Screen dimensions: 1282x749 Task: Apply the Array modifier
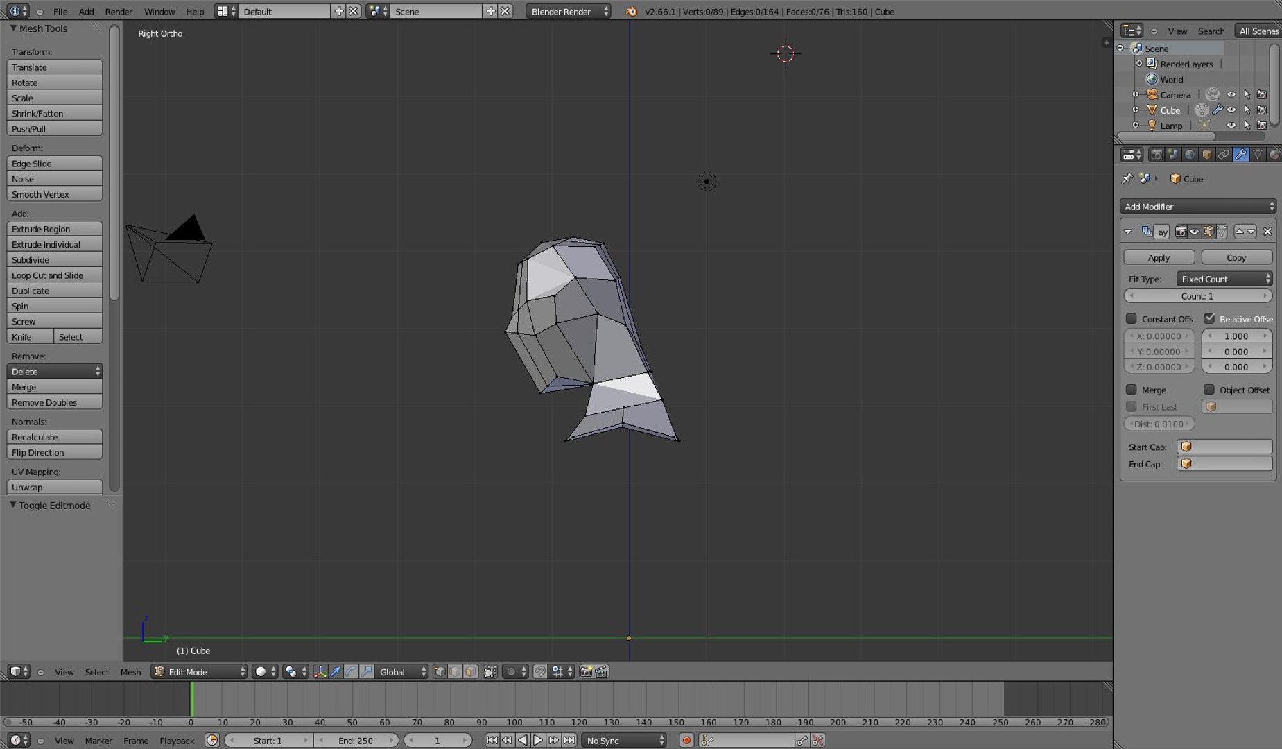[x=1159, y=257]
